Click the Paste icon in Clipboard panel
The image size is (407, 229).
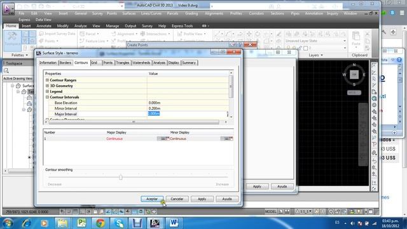[356, 39]
